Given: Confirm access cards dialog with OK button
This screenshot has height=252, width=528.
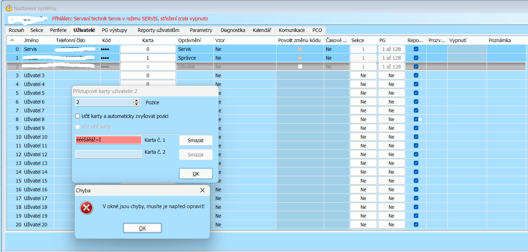Looking at the screenshot, I should 196,174.
